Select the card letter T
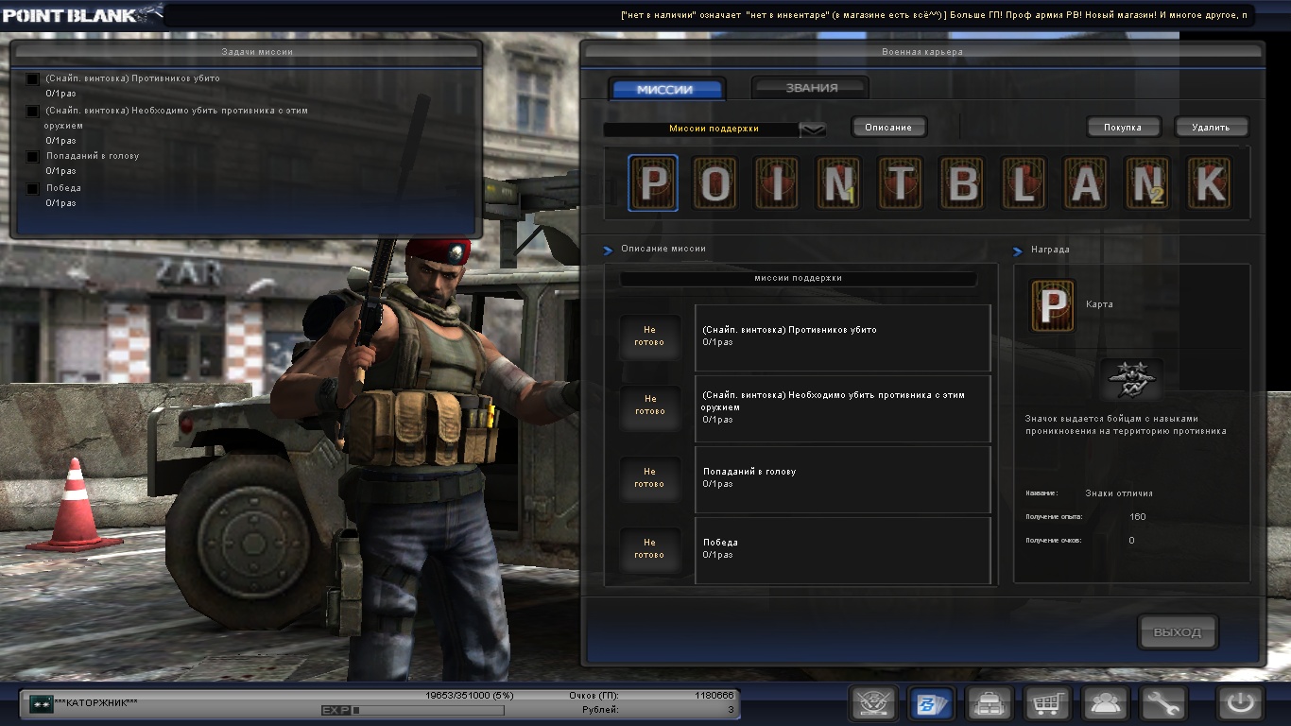This screenshot has height=726, width=1291. click(x=900, y=183)
